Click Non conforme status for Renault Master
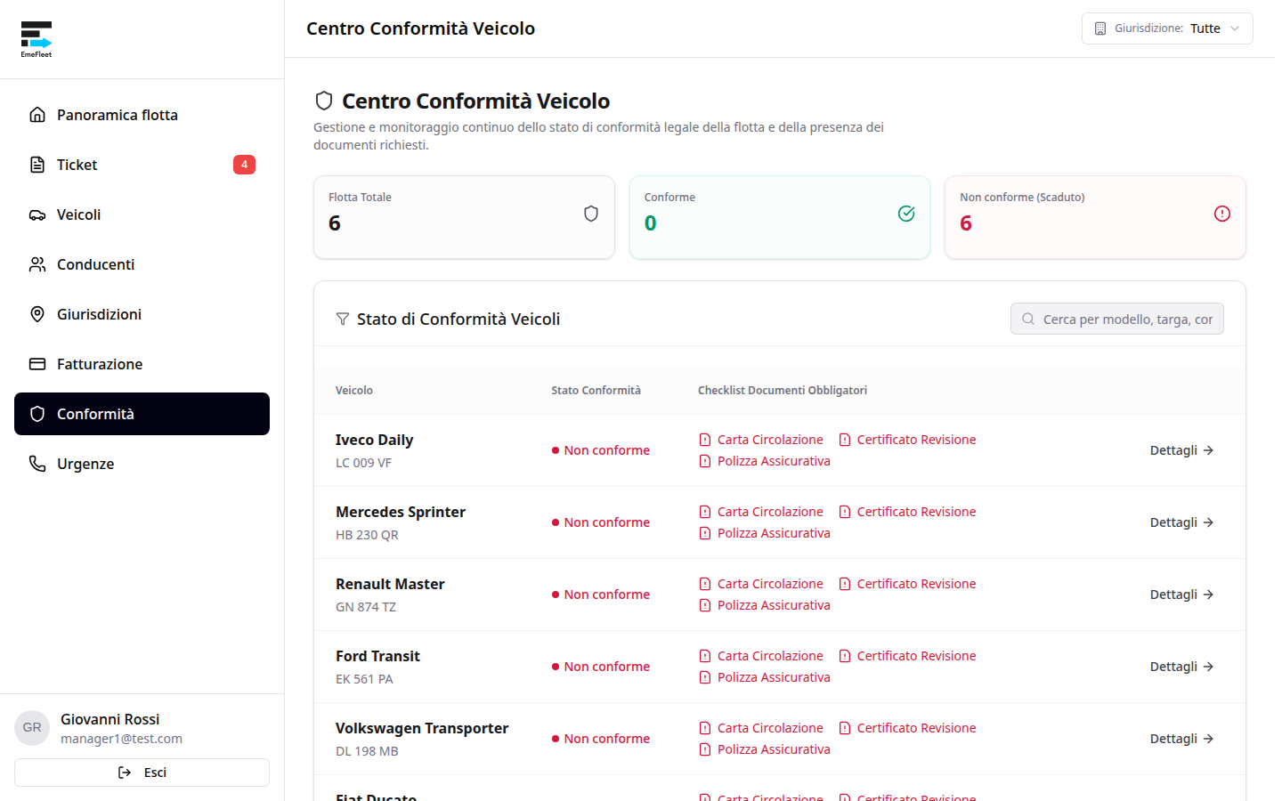This screenshot has width=1282, height=801. pos(601,595)
